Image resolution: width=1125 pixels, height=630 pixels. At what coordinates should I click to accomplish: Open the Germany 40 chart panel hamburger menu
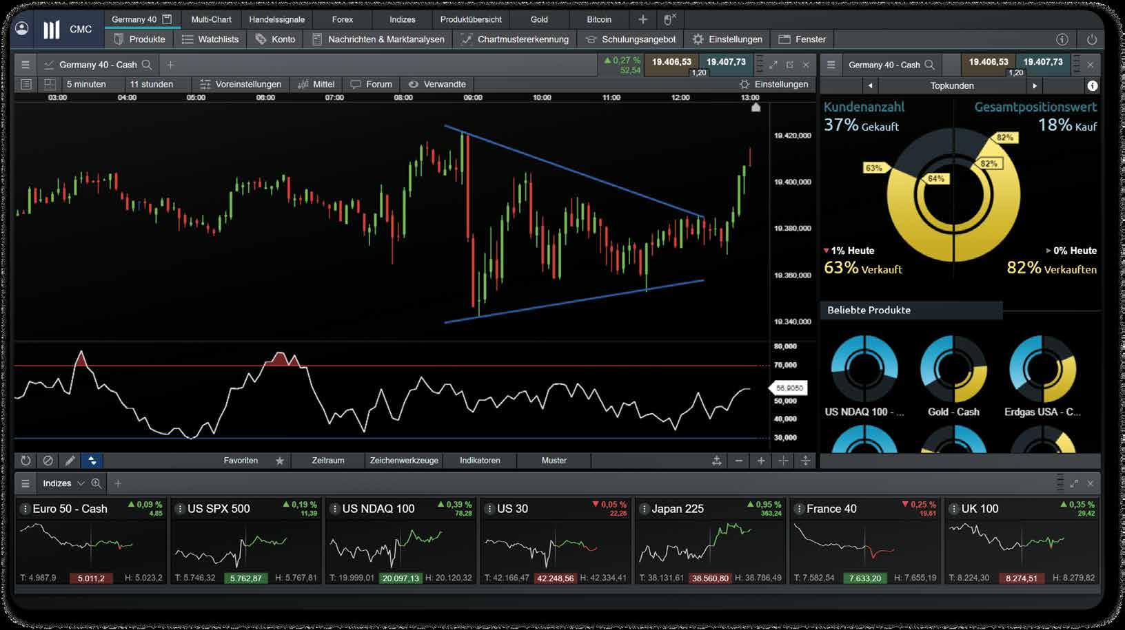[x=26, y=65]
